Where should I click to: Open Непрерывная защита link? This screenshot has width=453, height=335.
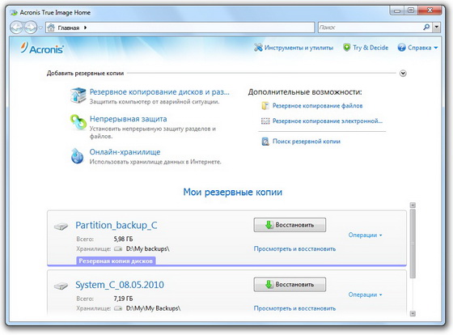coord(128,119)
